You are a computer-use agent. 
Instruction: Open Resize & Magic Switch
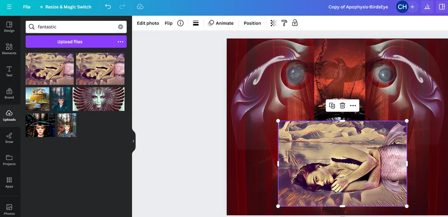tap(65, 7)
